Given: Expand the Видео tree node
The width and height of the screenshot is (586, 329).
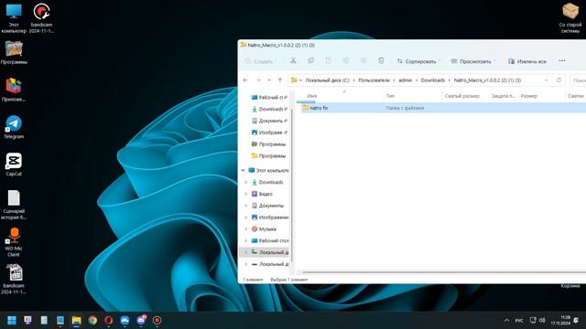Looking at the screenshot, I should coord(245,194).
